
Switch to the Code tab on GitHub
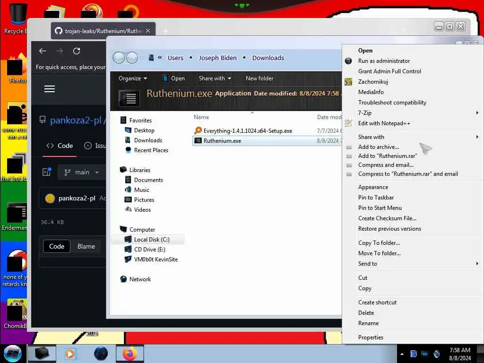[60, 146]
